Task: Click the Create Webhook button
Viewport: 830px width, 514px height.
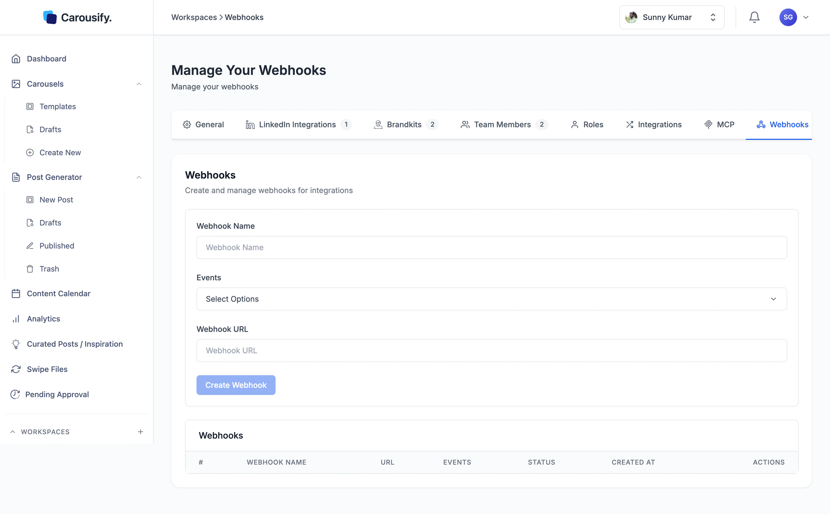Action: click(236, 385)
